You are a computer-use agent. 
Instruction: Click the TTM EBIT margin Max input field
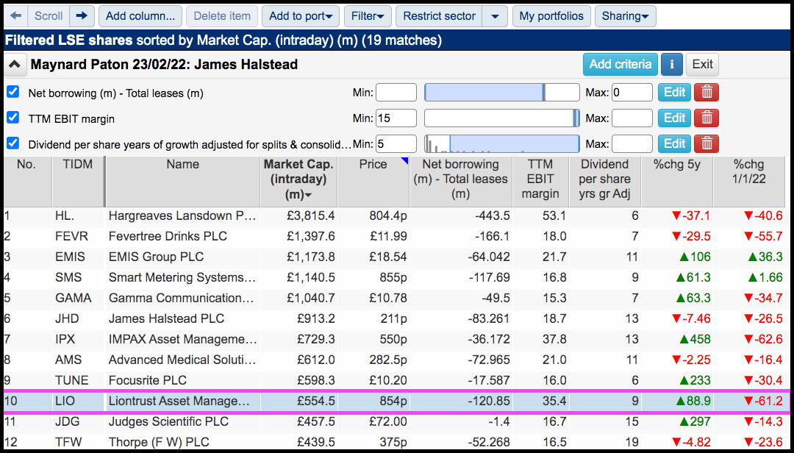tap(632, 118)
